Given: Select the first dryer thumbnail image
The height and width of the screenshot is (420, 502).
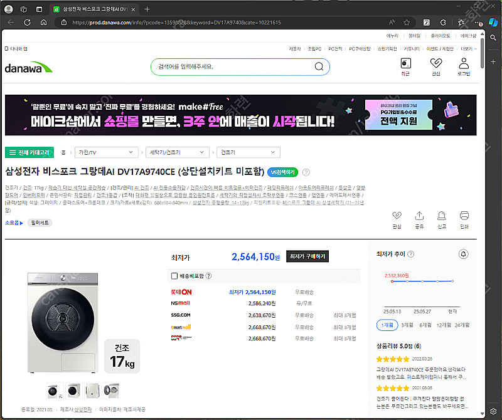Looking at the screenshot, I should coord(55,391).
